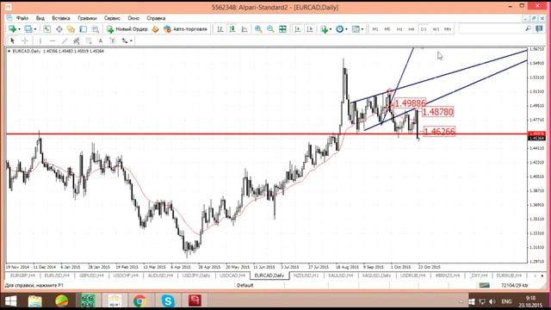This screenshot has height=310, width=551.
Task: Open Skype from the taskbar
Action: pyautogui.click(x=168, y=301)
